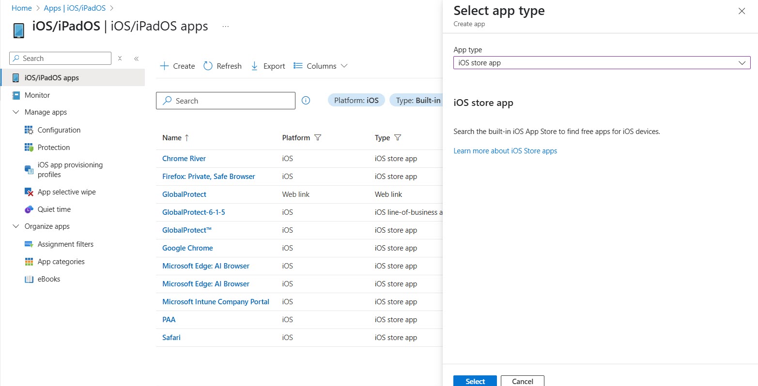Click the info icon beside search box

[306, 101]
